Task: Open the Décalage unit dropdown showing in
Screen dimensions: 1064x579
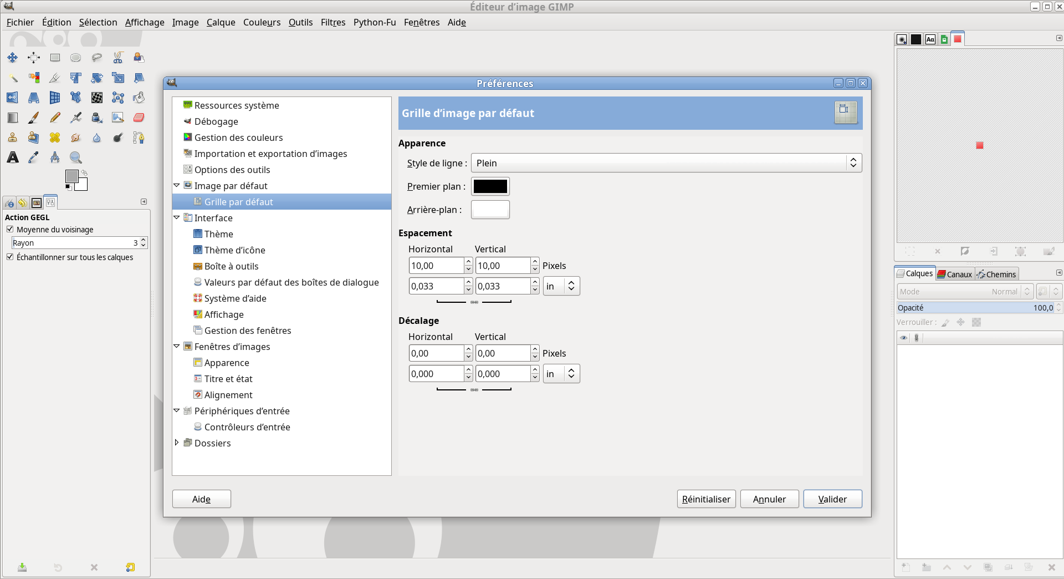Action: (x=561, y=374)
